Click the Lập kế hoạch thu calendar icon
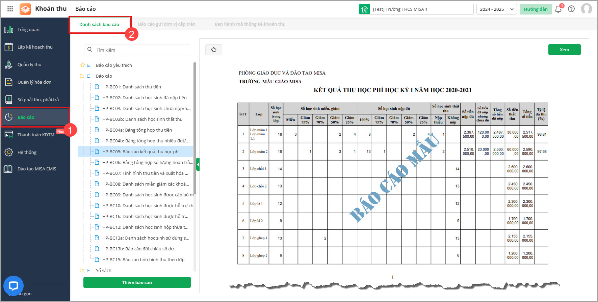598x302 pixels. [9, 47]
